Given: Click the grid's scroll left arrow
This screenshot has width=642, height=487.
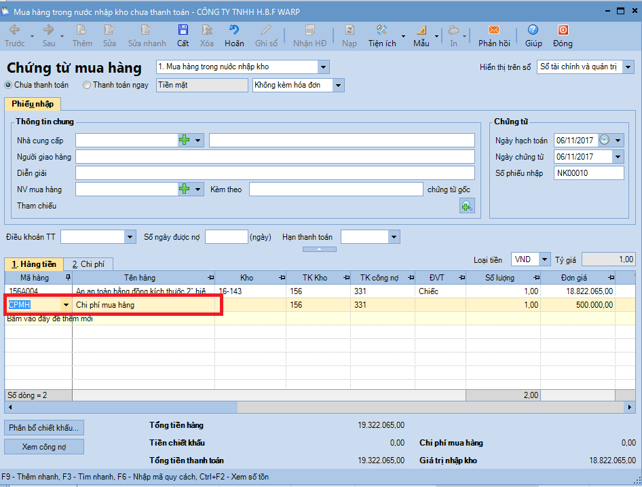Looking at the screenshot, I should tap(10, 407).
